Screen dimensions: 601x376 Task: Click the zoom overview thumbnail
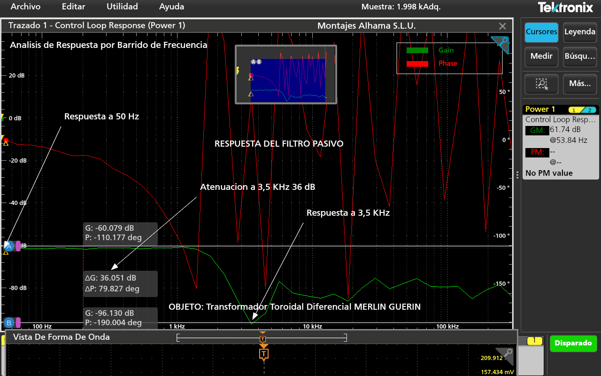click(x=285, y=74)
